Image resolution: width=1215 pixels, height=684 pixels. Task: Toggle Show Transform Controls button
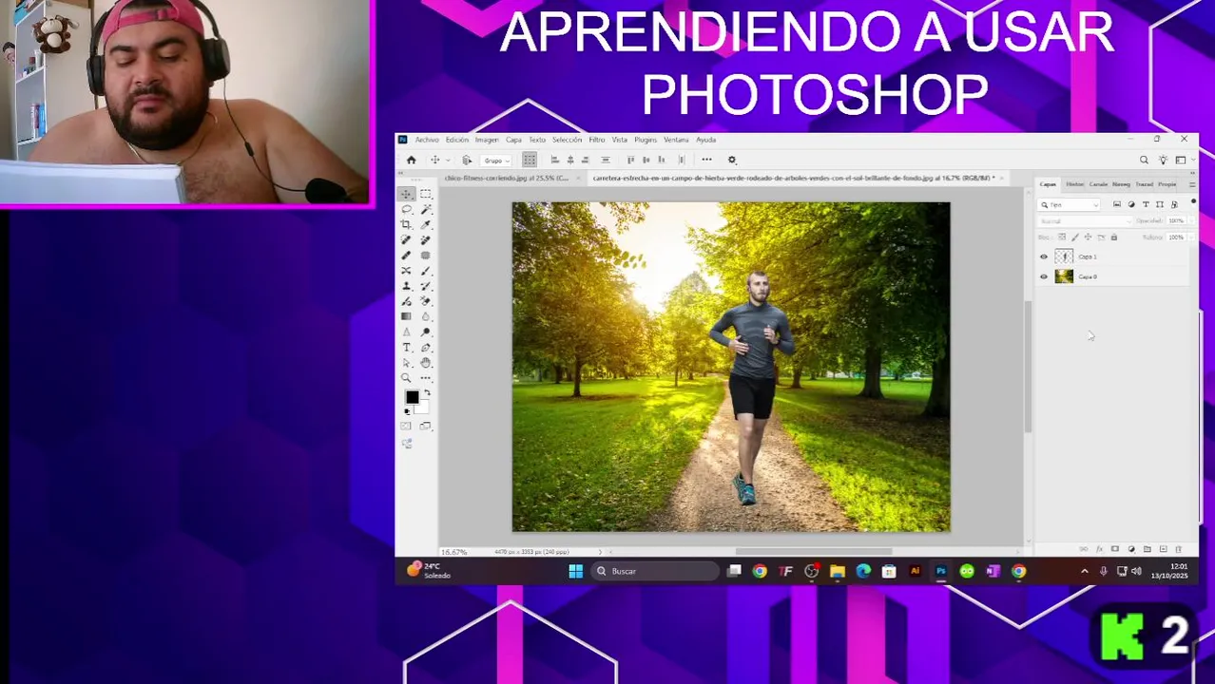coord(530,160)
